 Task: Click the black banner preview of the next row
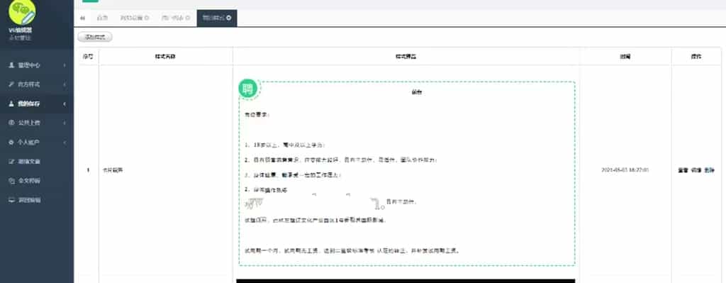pyautogui.click(x=406, y=281)
